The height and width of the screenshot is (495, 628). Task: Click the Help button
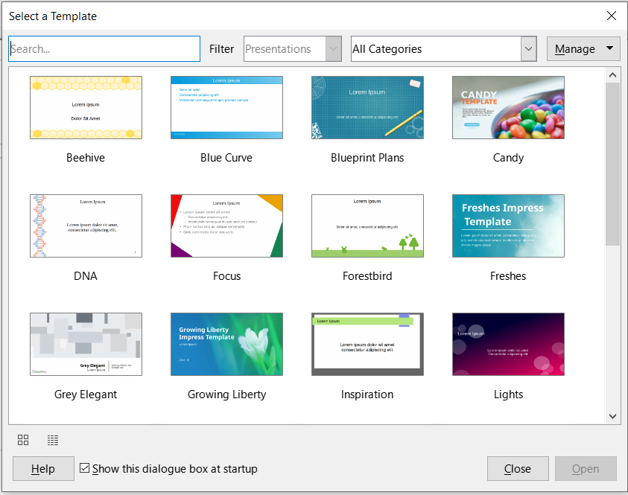point(43,469)
